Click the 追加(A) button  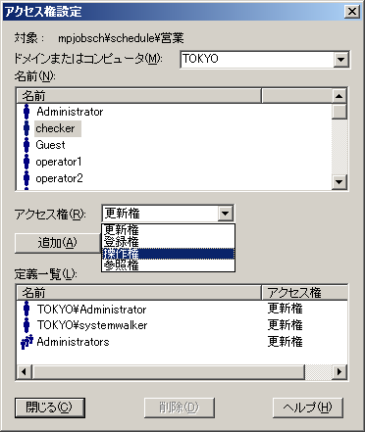pos(58,243)
